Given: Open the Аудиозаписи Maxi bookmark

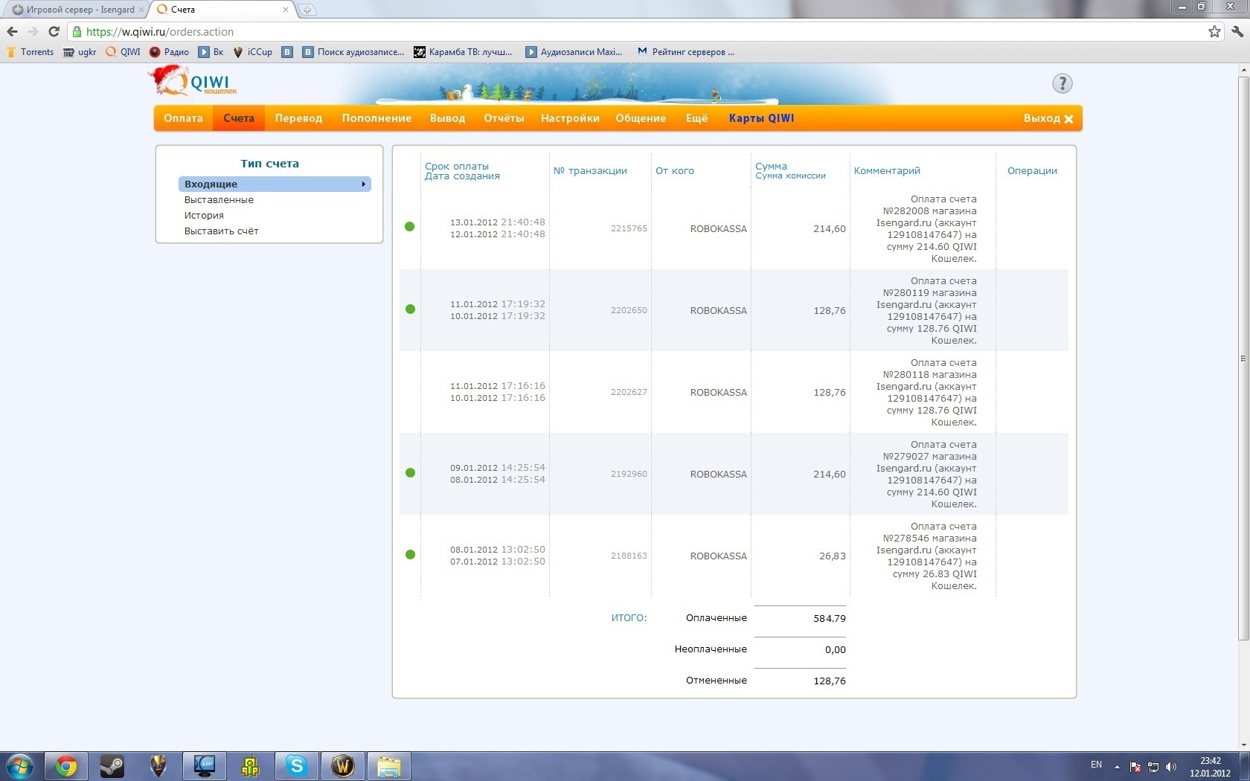Looking at the screenshot, I should click(574, 52).
